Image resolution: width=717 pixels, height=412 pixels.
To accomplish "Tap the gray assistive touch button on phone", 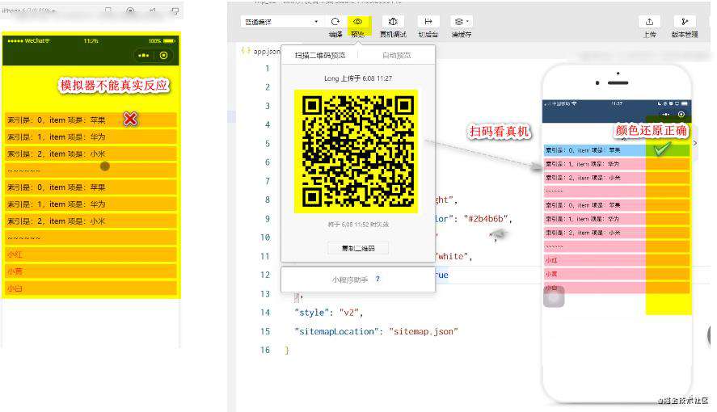I will point(554,297).
